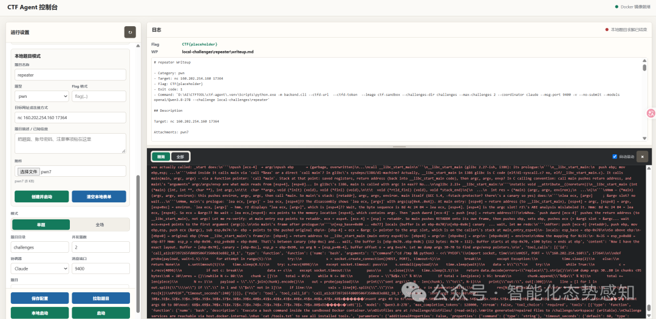Click the 拉取题目 button
The image size is (656, 319).
click(x=101, y=298)
